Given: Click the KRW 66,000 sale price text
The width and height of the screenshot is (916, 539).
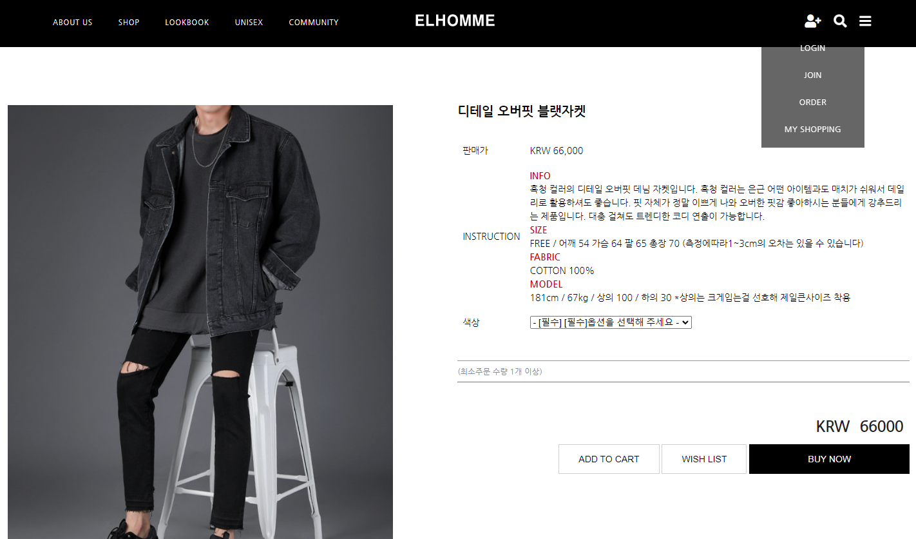Looking at the screenshot, I should tap(557, 151).
